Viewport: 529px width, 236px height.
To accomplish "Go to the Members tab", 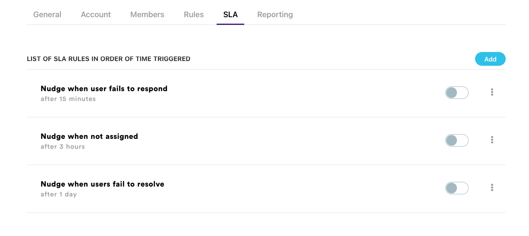I will pyautogui.click(x=147, y=15).
